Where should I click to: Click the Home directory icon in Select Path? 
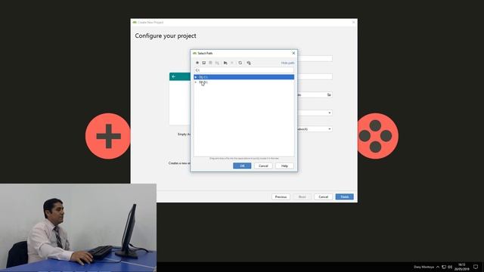click(197, 63)
